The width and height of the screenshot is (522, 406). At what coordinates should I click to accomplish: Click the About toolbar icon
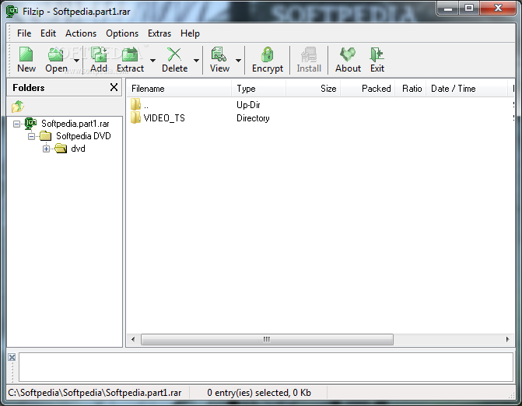coord(348,54)
